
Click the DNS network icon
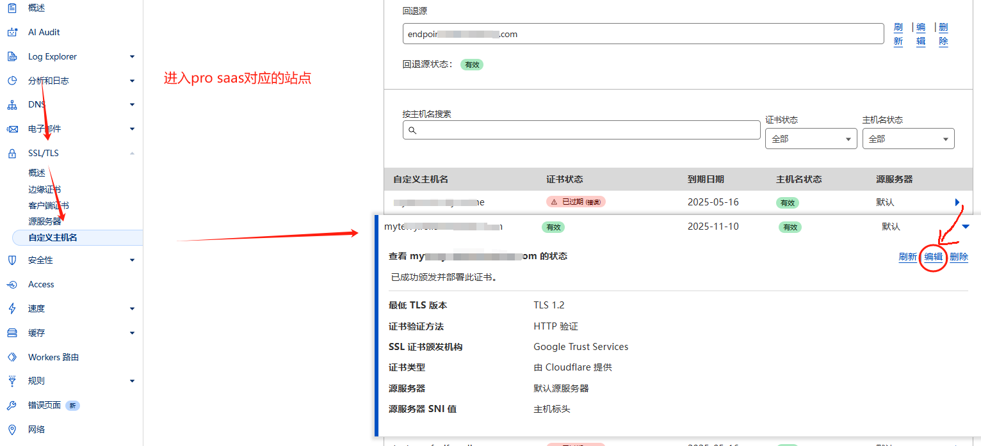pyautogui.click(x=12, y=105)
